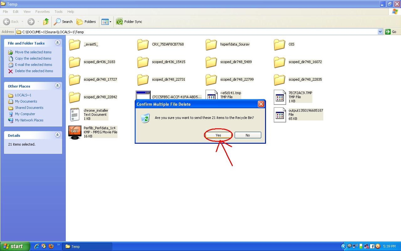Open the _avast5_ folder
The width and height of the screenshot is (401, 251).
pyautogui.click(x=91, y=45)
